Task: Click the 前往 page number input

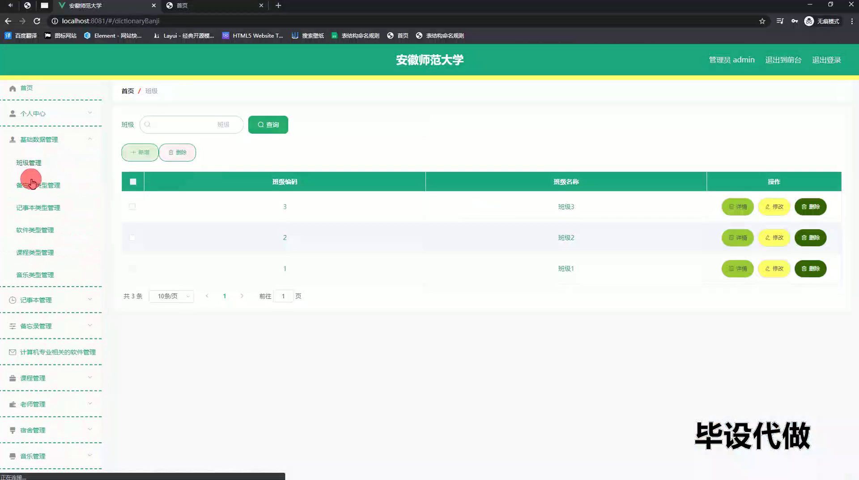Action: pyautogui.click(x=283, y=296)
